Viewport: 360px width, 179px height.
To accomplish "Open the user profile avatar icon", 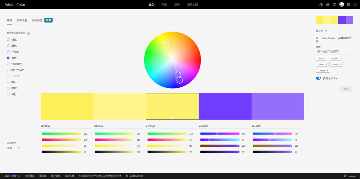I will point(342,5).
